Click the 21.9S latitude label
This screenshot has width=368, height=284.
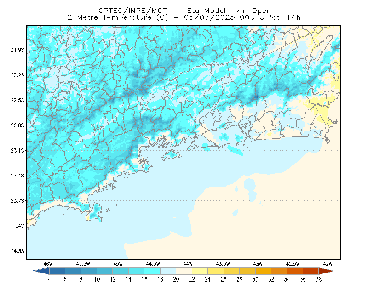[17, 50]
